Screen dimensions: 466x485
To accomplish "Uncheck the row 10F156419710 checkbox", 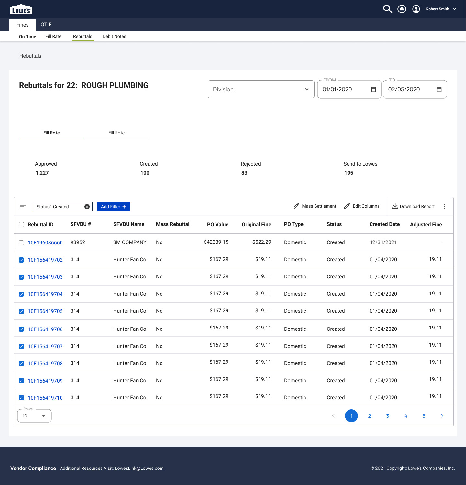I will tap(21, 398).
